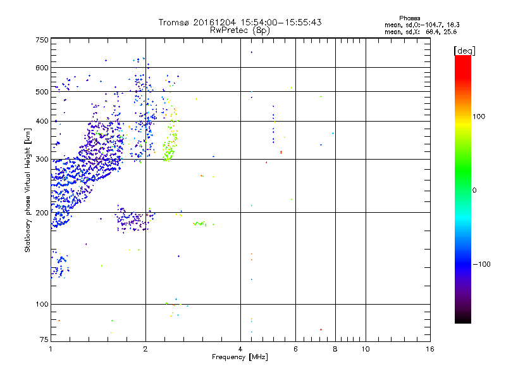Click the y-axis tick label '400'

click(42, 122)
